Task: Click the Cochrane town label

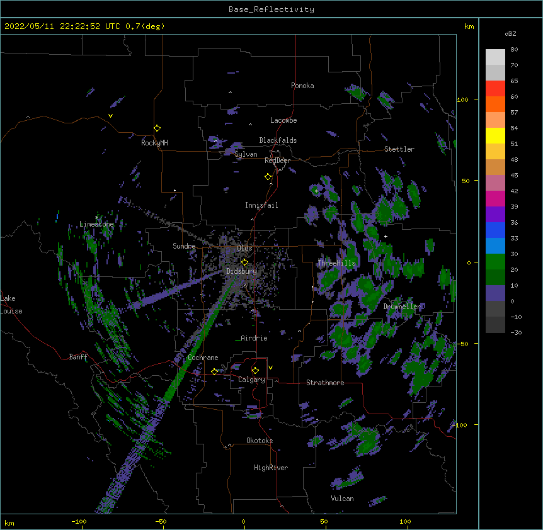Action: [203, 358]
